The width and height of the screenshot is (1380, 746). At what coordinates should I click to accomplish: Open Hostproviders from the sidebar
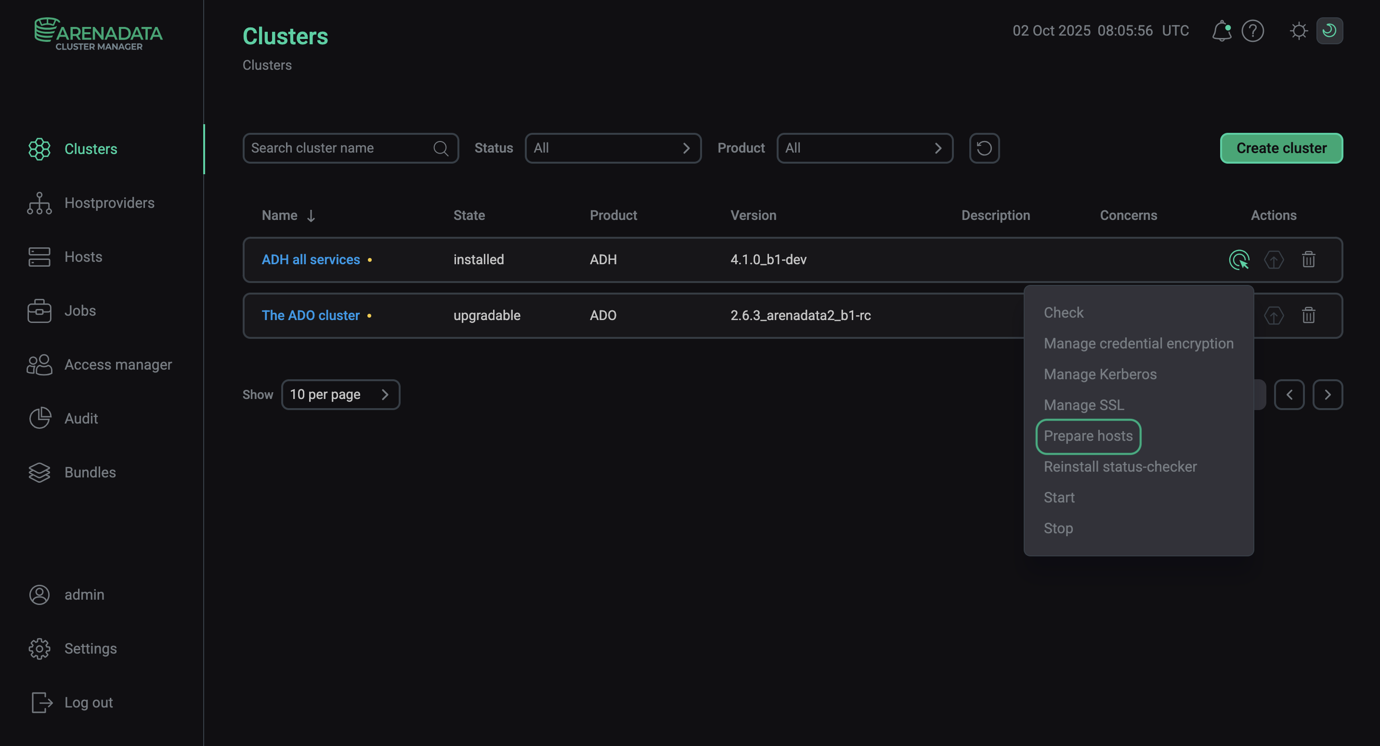(109, 203)
